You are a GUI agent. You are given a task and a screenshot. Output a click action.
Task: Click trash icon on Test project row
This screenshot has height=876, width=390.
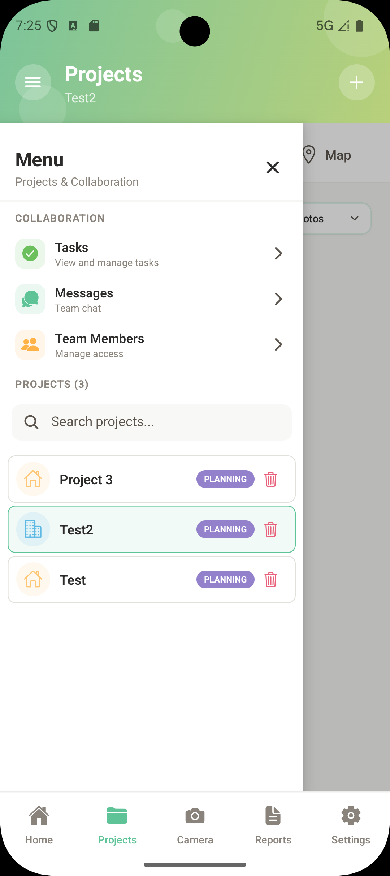(270, 580)
